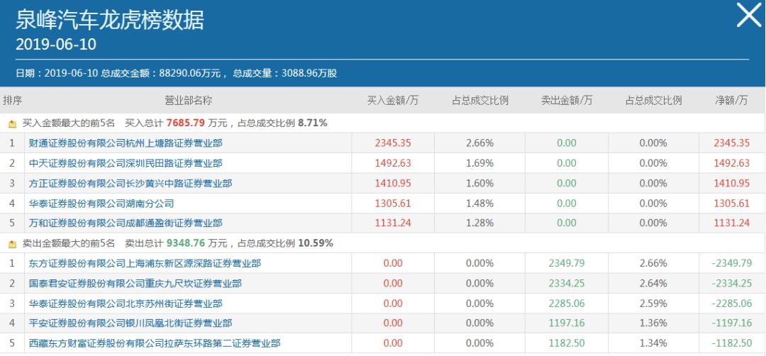
Task: Select net amount -1182.50 in 西藏东方财富 row
Action: [x=731, y=343]
